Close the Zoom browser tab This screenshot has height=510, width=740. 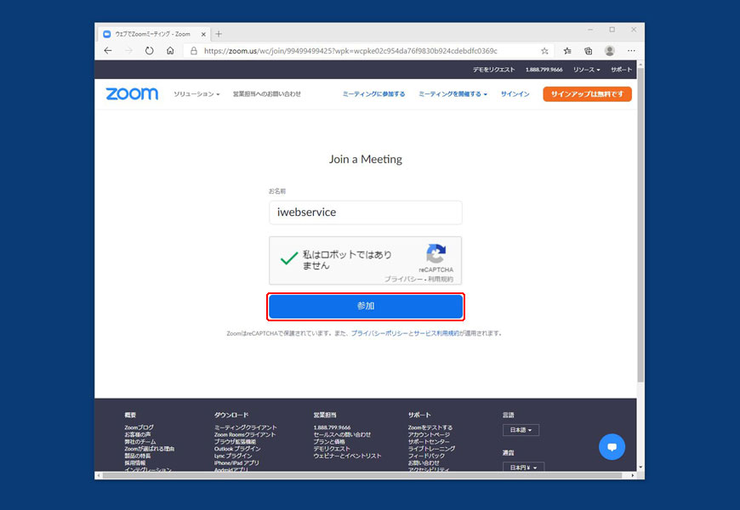coord(203,34)
